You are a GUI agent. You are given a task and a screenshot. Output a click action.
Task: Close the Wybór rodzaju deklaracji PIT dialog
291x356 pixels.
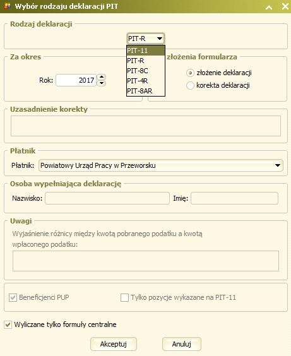(285, 6)
